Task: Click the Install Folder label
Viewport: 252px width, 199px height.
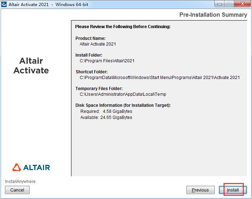Action: click(89, 55)
